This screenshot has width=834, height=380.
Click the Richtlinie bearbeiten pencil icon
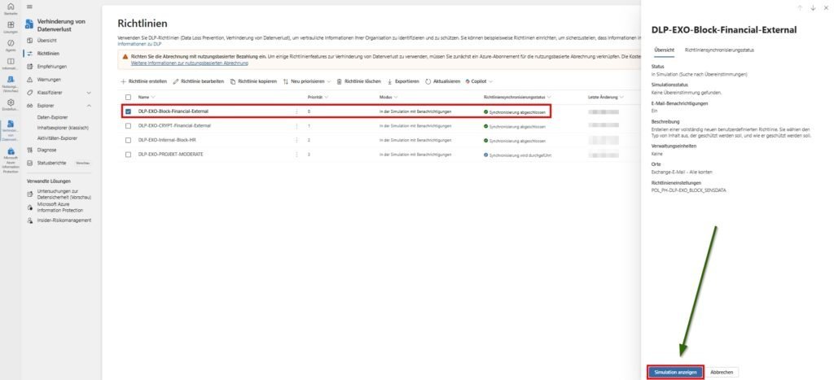tap(176, 82)
